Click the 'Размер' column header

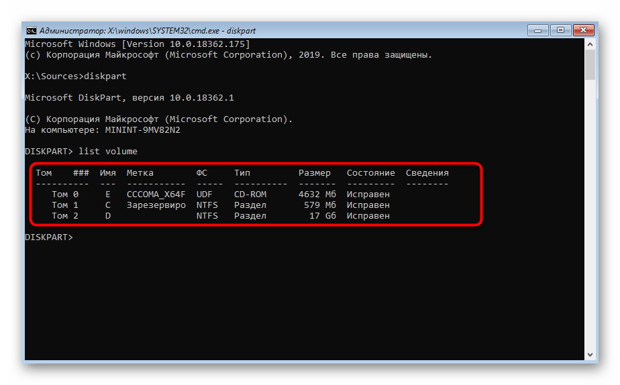(x=314, y=173)
